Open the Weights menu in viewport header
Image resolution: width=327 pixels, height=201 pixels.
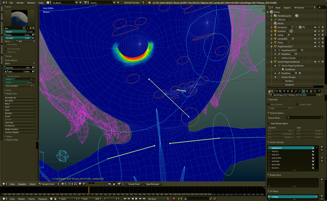22,184
